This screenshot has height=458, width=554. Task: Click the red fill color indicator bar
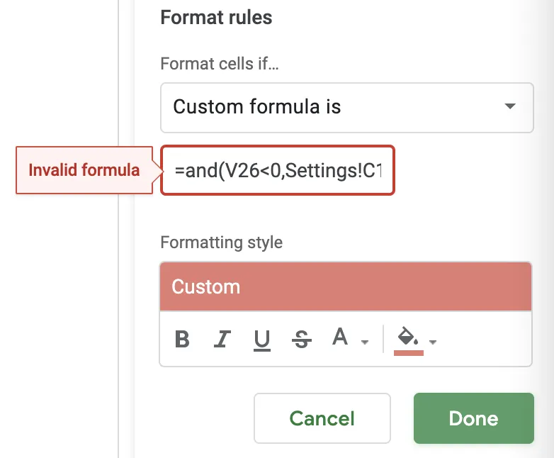(409, 352)
